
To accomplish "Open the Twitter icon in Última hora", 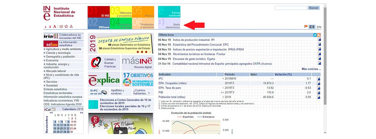I will 315,35.
